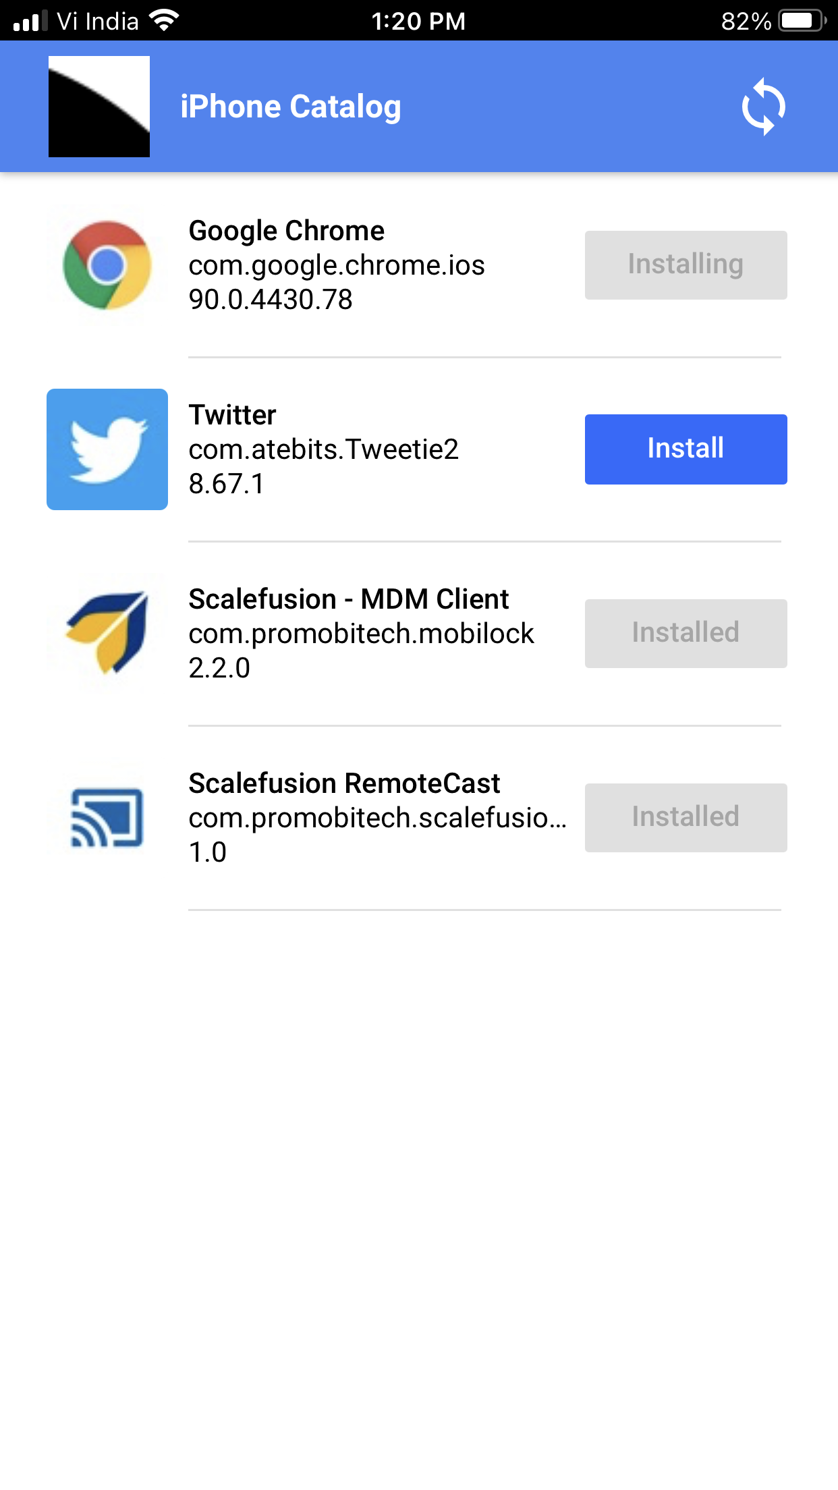
Task: Tap the cellular signal bars icon
Action: (x=30, y=21)
